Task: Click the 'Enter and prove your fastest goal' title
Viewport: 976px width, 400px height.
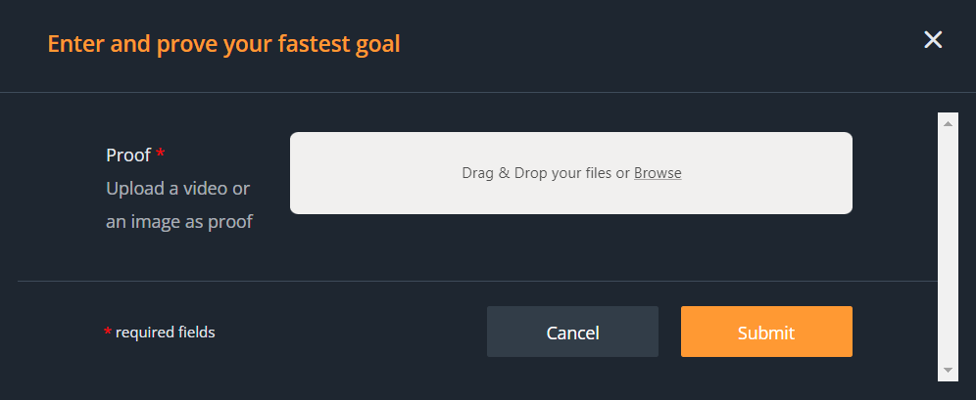Action: pyautogui.click(x=223, y=44)
